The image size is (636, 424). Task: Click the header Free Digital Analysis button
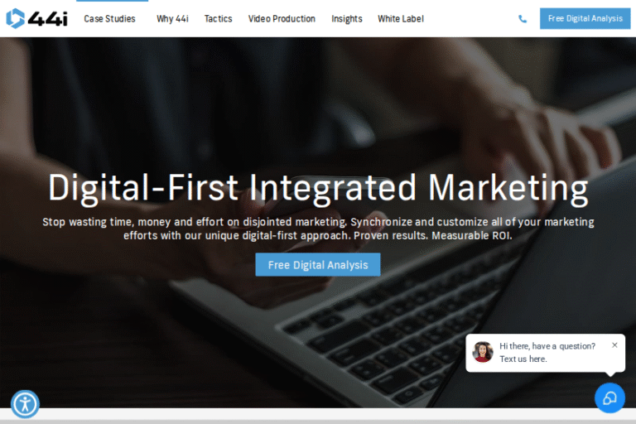(585, 18)
